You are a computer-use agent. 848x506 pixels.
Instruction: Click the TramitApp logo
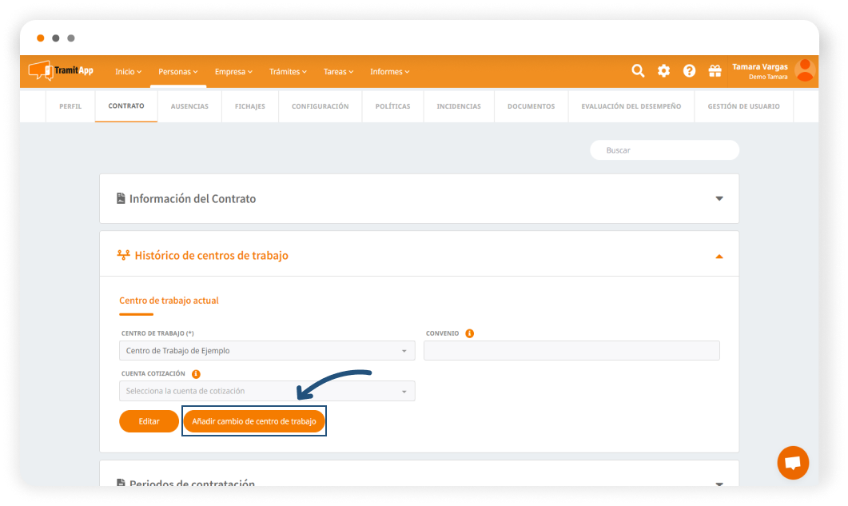(x=61, y=71)
